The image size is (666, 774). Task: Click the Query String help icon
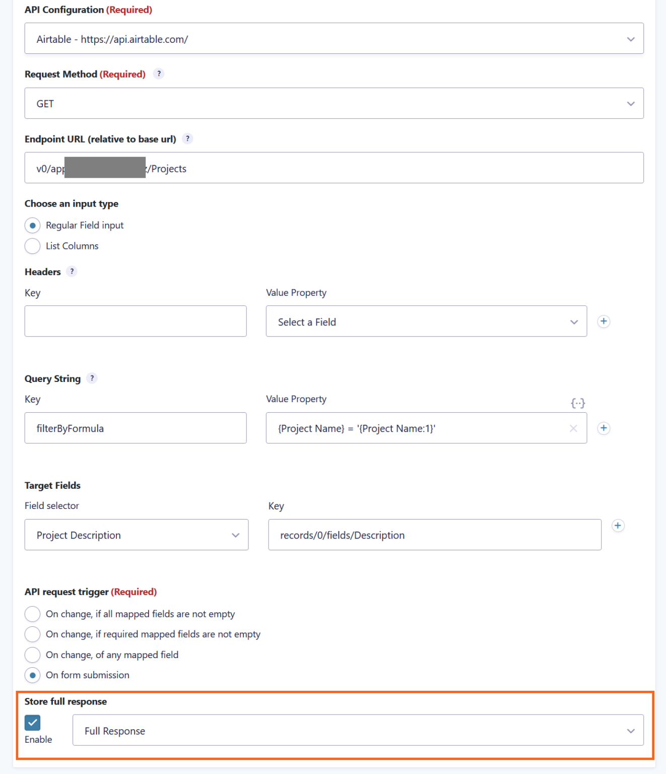[x=92, y=378]
